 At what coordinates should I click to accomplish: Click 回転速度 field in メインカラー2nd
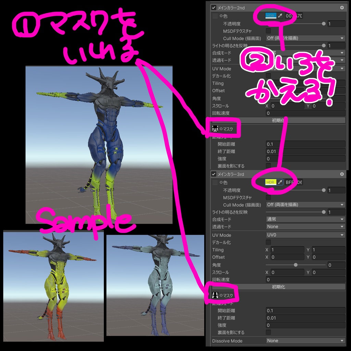tap(305, 113)
